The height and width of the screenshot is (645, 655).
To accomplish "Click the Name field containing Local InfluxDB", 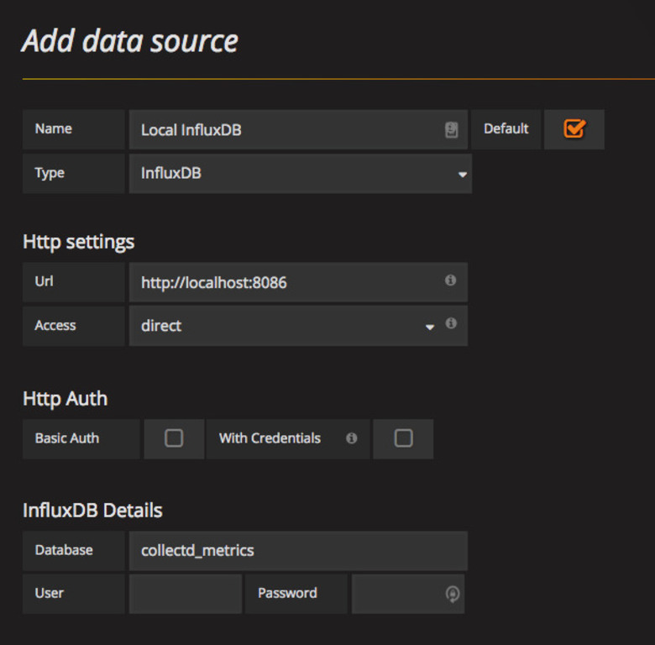I will tap(298, 129).
